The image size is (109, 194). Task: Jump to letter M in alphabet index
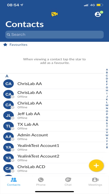point(107,105)
